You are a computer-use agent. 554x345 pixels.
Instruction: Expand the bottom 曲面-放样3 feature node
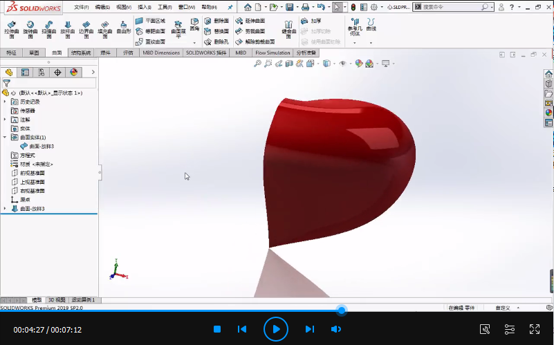point(5,209)
